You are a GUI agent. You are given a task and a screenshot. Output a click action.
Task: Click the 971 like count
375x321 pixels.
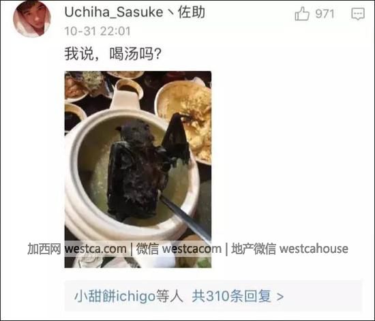pos(325,14)
